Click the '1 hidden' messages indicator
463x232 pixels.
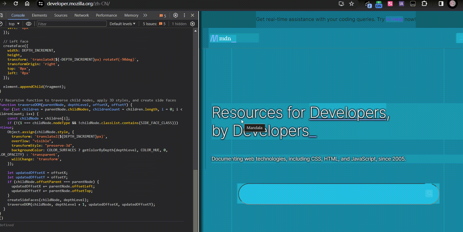pos(179,24)
